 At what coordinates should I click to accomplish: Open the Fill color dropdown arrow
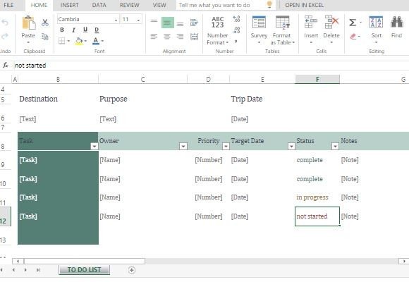tap(85, 41)
